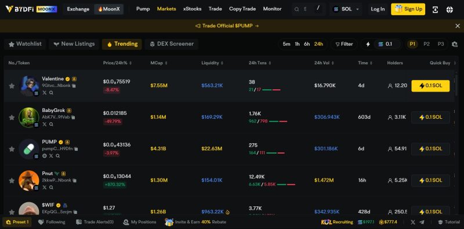Click the globe language icon in header

coord(449,9)
